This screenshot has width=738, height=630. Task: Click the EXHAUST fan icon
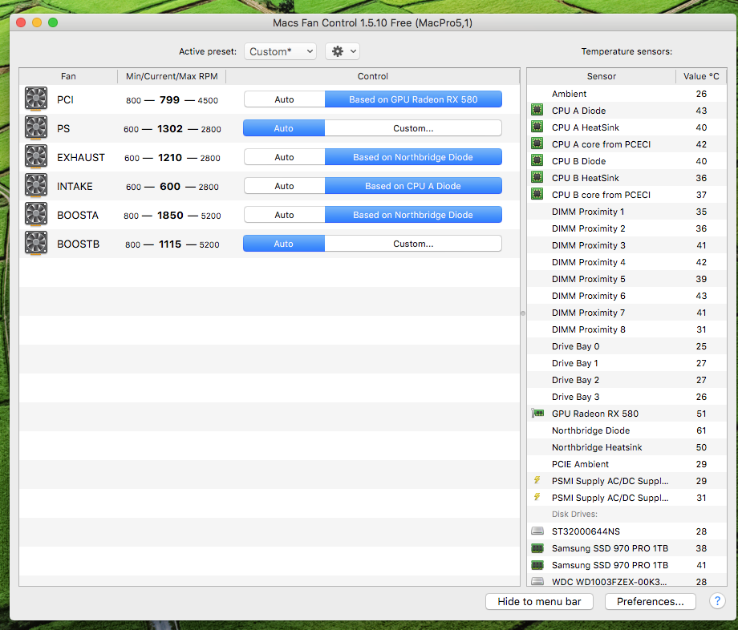coord(36,156)
